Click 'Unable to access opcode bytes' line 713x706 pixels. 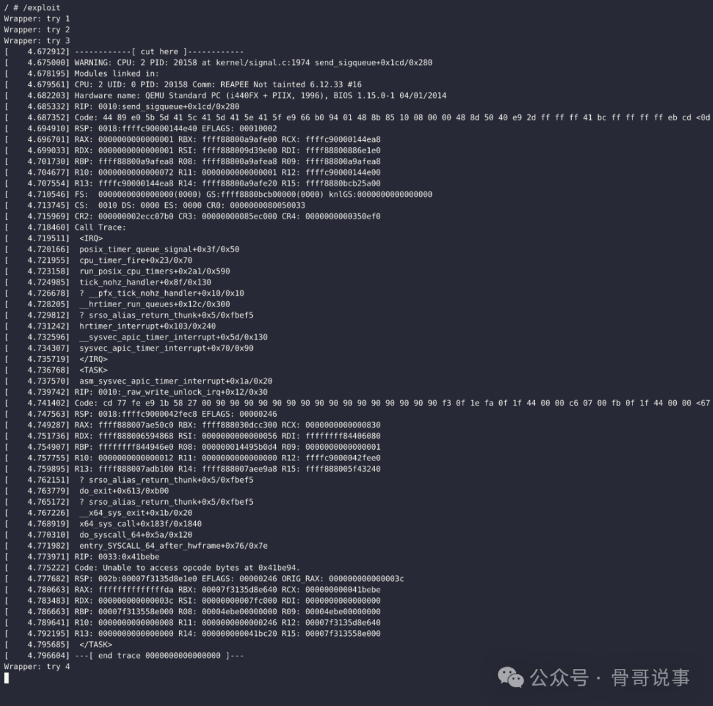pyautogui.click(x=153, y=568)
